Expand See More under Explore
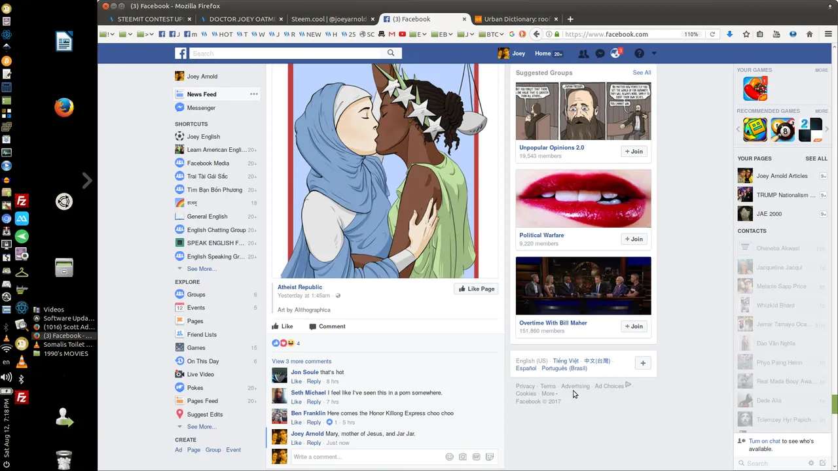Viewport: 838px width, 471px height. [202, 427]
